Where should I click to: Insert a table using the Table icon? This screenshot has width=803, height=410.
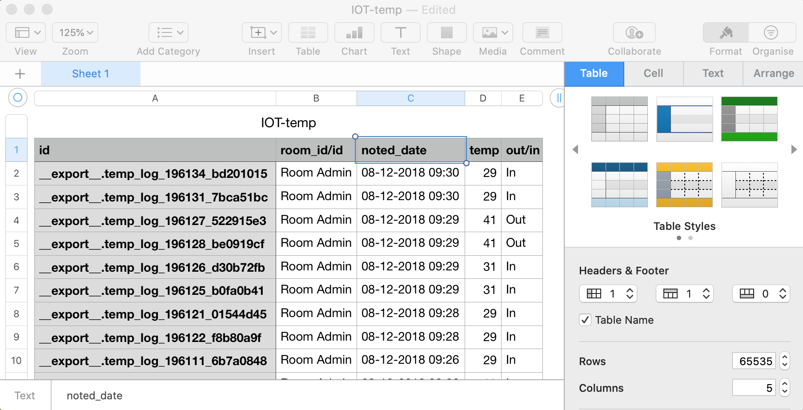(x=308, y=32)
